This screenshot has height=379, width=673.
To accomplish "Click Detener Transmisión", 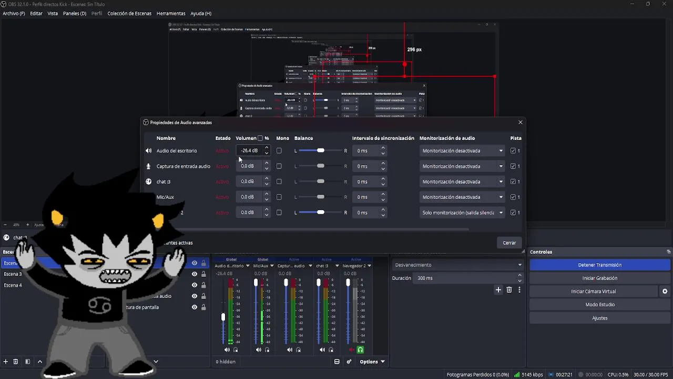I will (x=600, y=265).
